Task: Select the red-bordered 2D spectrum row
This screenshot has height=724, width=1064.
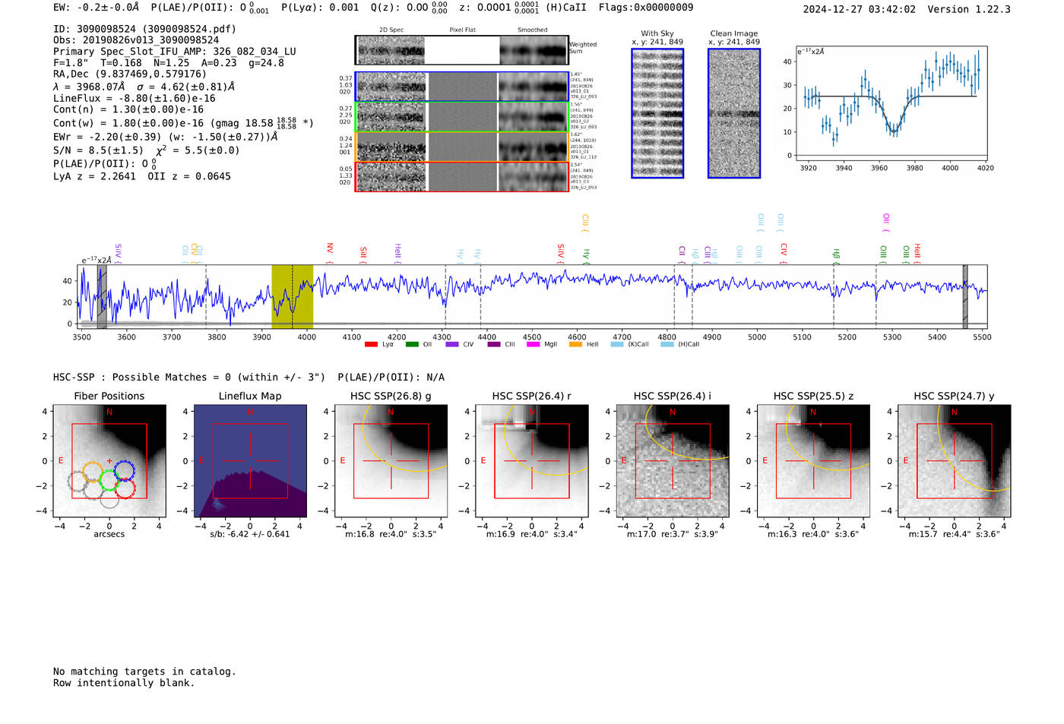Action: [x=462, y=177]
